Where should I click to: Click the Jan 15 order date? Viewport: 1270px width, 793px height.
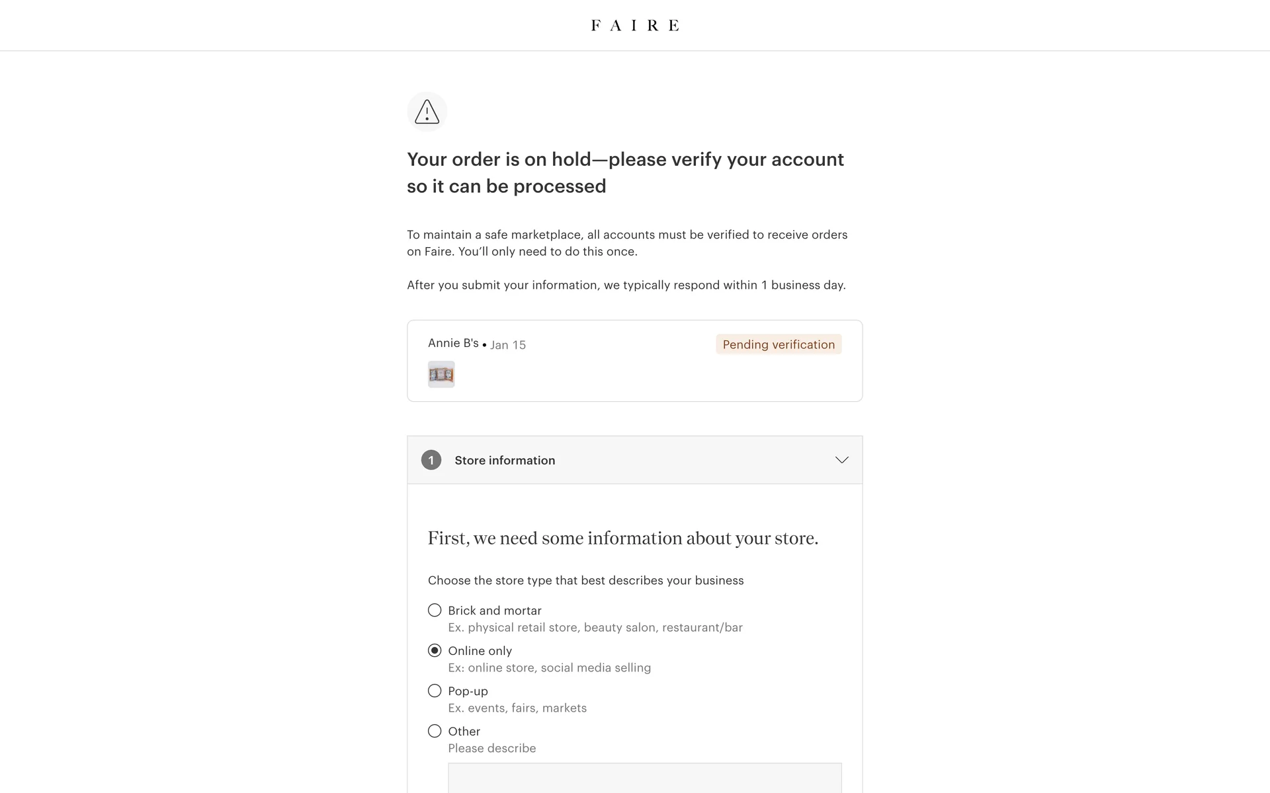[508, 345]
